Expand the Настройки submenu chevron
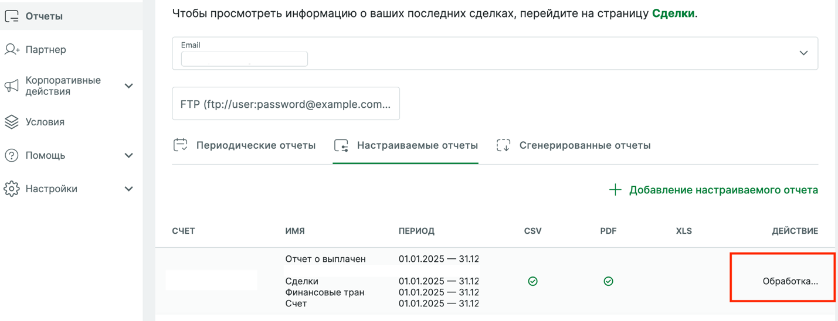This screenshot has width=838, height=321. point(129,189)
